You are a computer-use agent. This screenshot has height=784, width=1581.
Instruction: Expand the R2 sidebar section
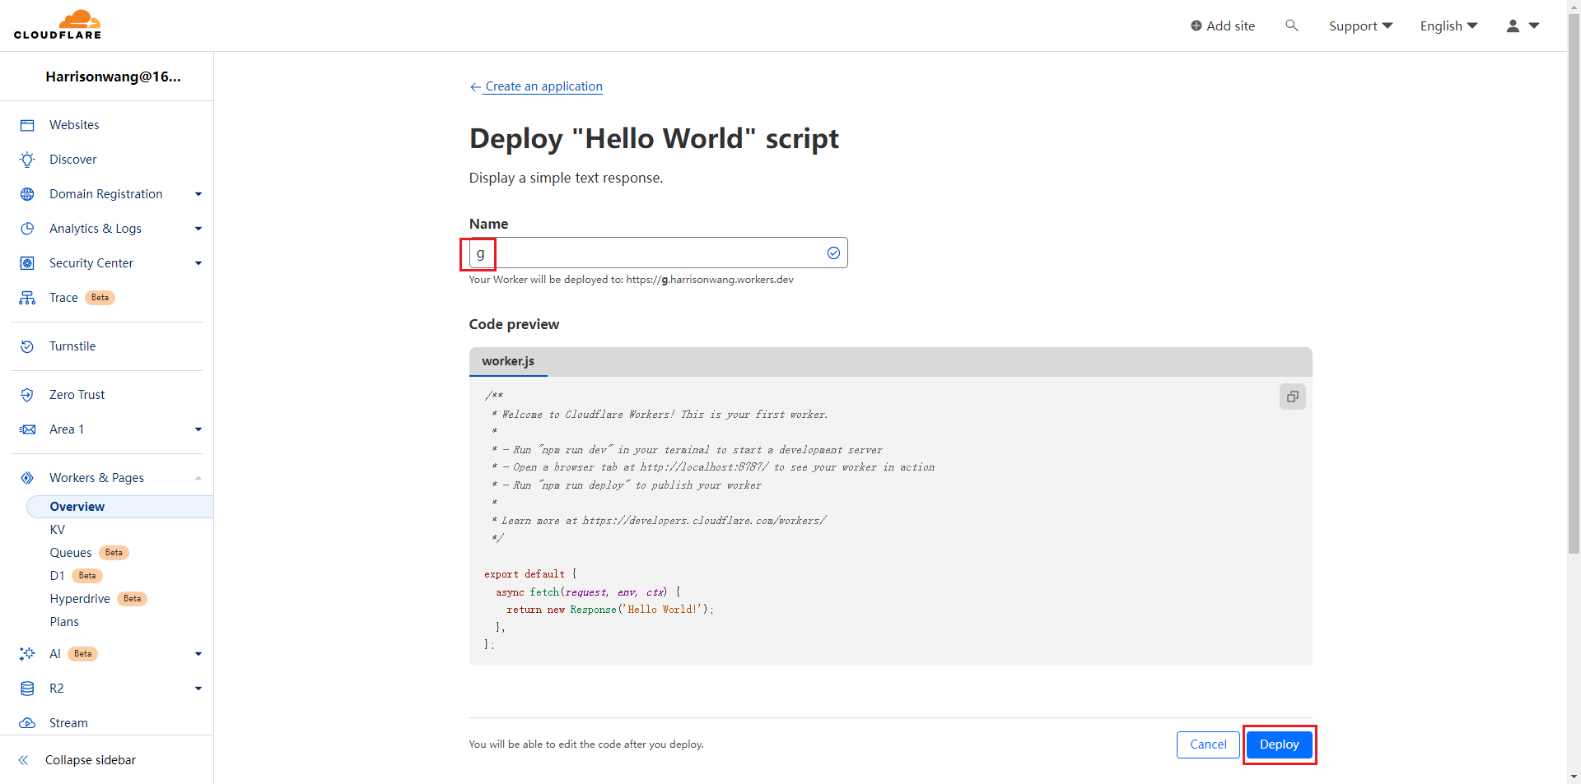point(198,689)
